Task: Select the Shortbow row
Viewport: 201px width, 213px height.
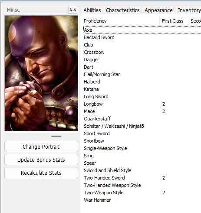Action: click(x=142, y=141)
